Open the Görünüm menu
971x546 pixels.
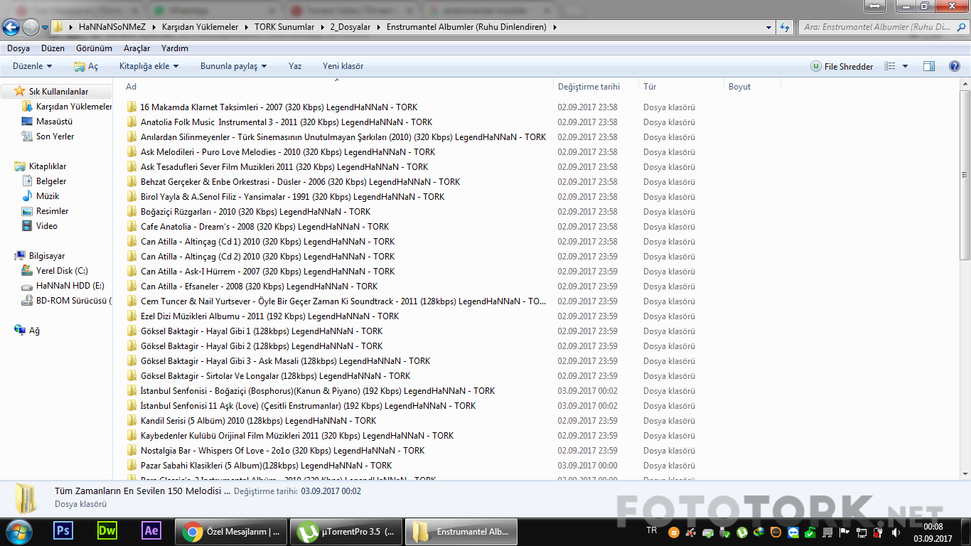tap(94, 48)
